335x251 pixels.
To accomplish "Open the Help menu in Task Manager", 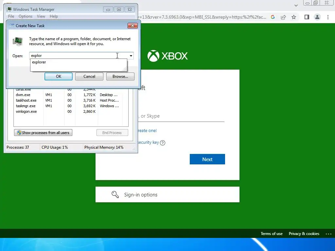I will [x=54, y=16].
